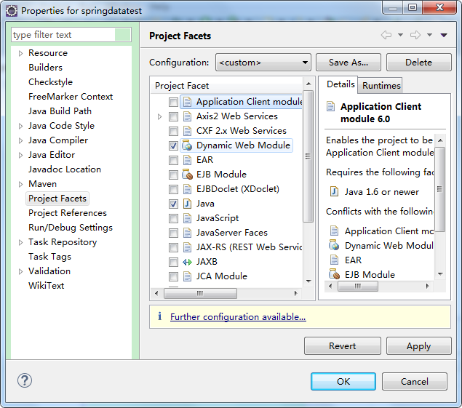Click the Apply button
The image size is (462, 408).
point(418,346)
